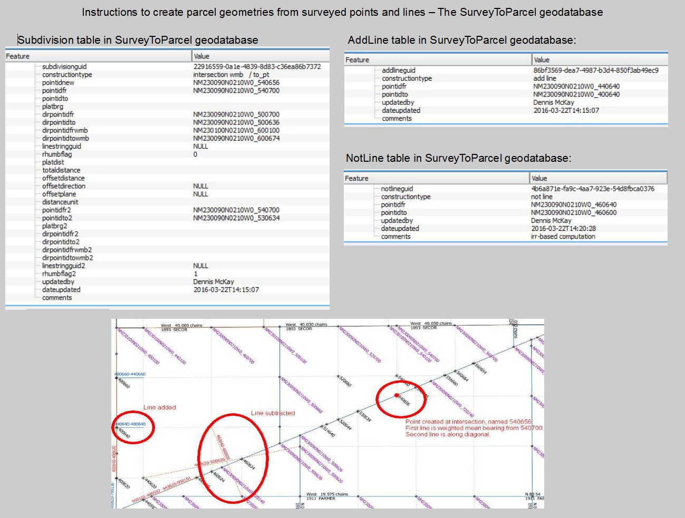The width and height of the screenshot is (685, 518).
Task: Click the 400660-440660 line label on map
Action: (x=130, y=374)
